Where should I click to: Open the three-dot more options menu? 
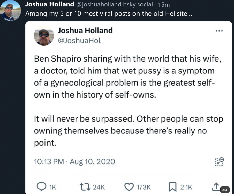219,31
